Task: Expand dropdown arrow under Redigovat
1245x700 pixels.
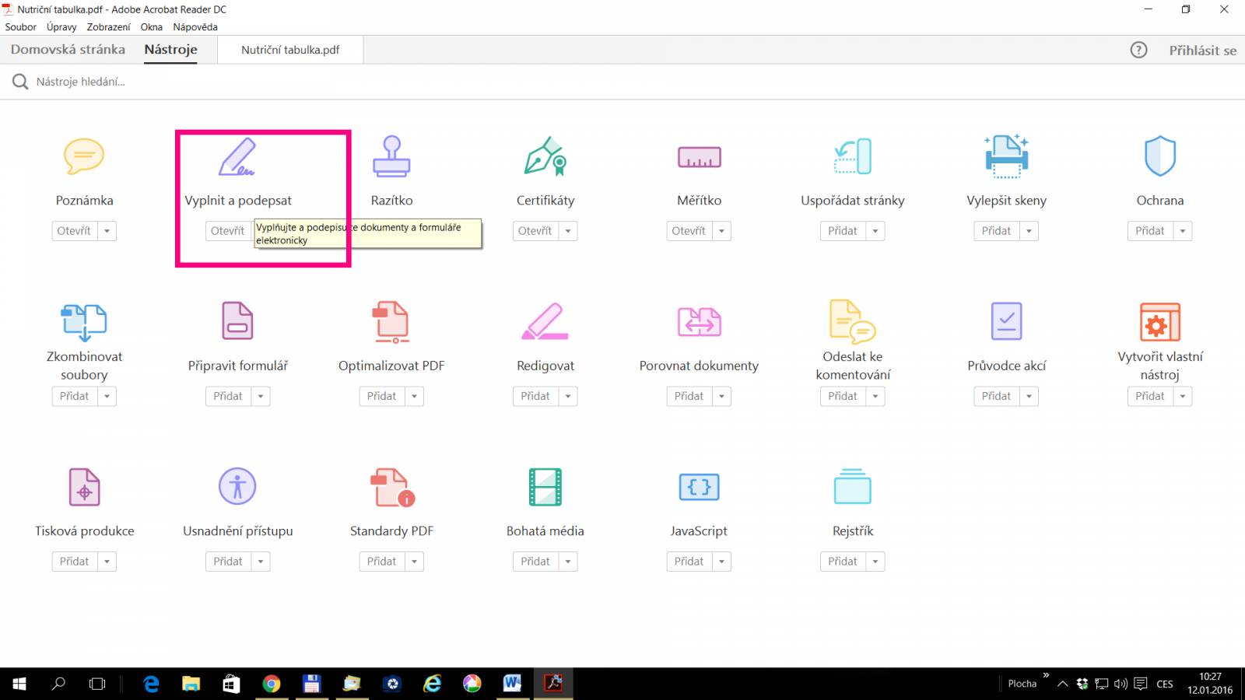Action: 568,396
